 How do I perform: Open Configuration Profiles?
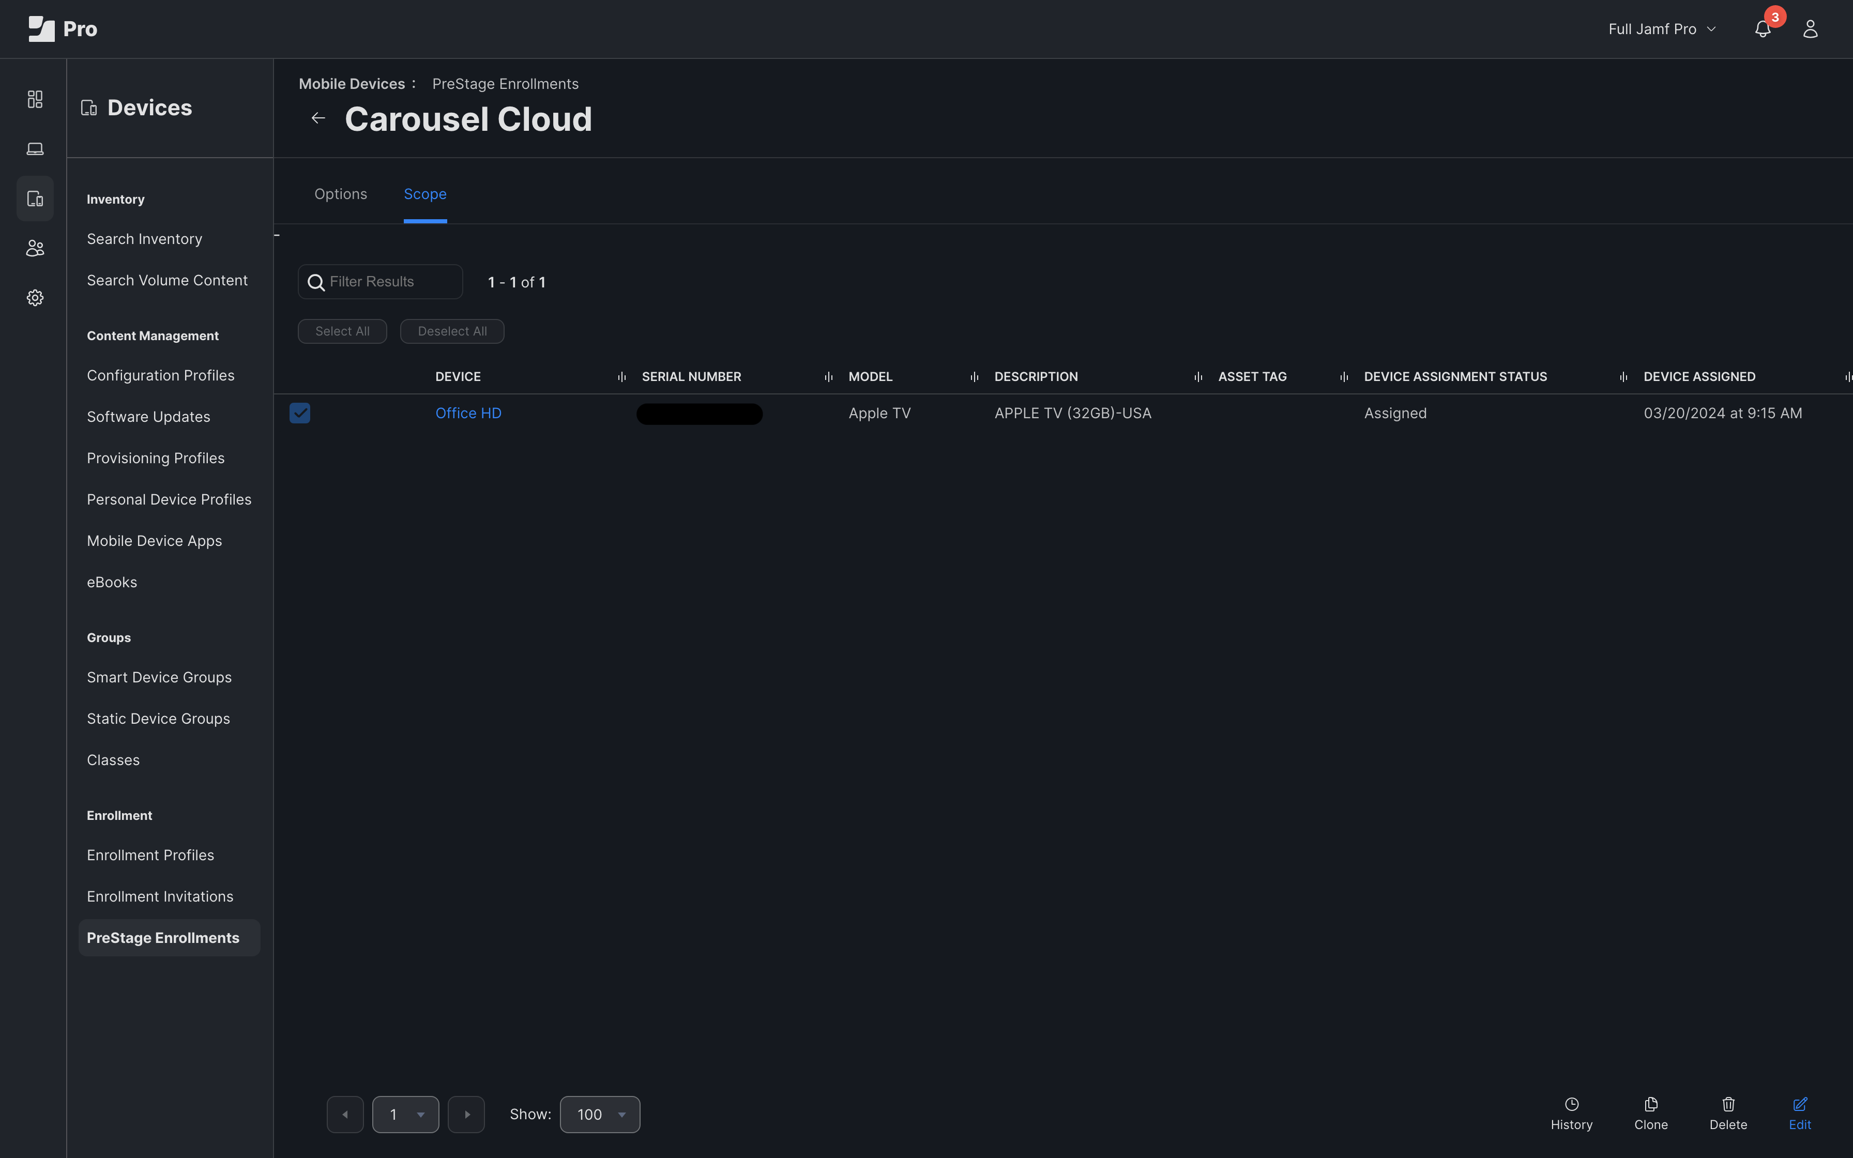161,375
